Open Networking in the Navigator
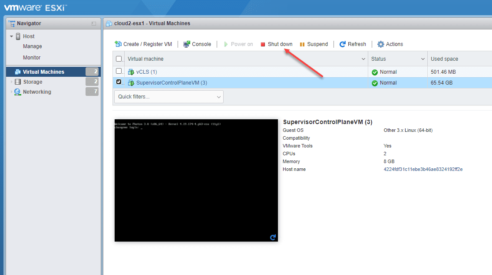Viewport: 492px width, 275px height. [x=37, y=92]
